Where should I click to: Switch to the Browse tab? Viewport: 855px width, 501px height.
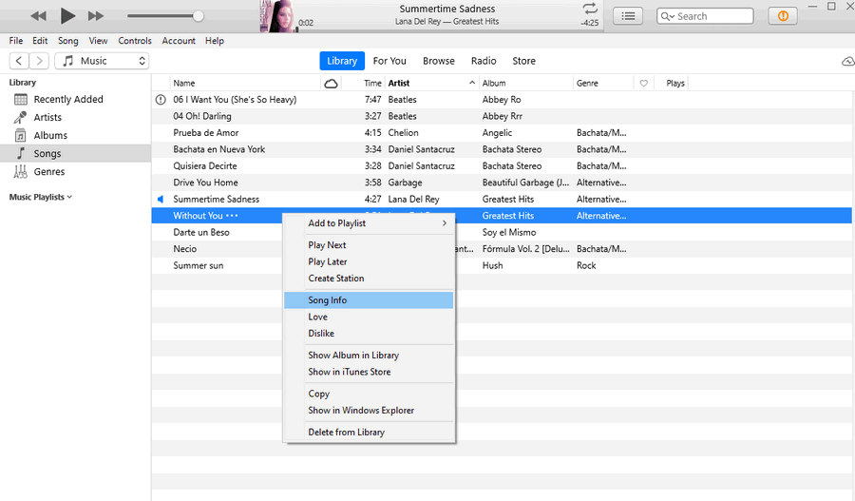point(438,61)
